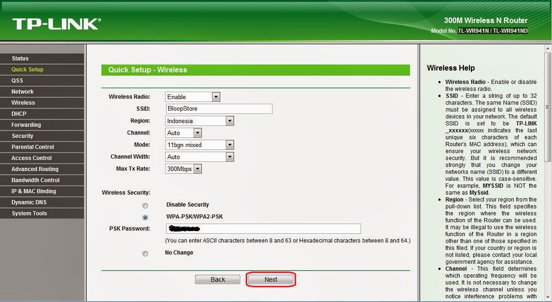Image resolution: width=552 pixels, height=302 pixels.
Task: Click the Next button
Action: [x=271, y=279]
